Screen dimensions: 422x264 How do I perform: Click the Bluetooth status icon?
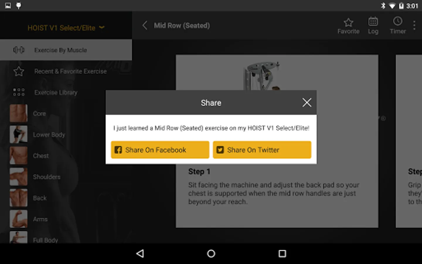[383, 6]
